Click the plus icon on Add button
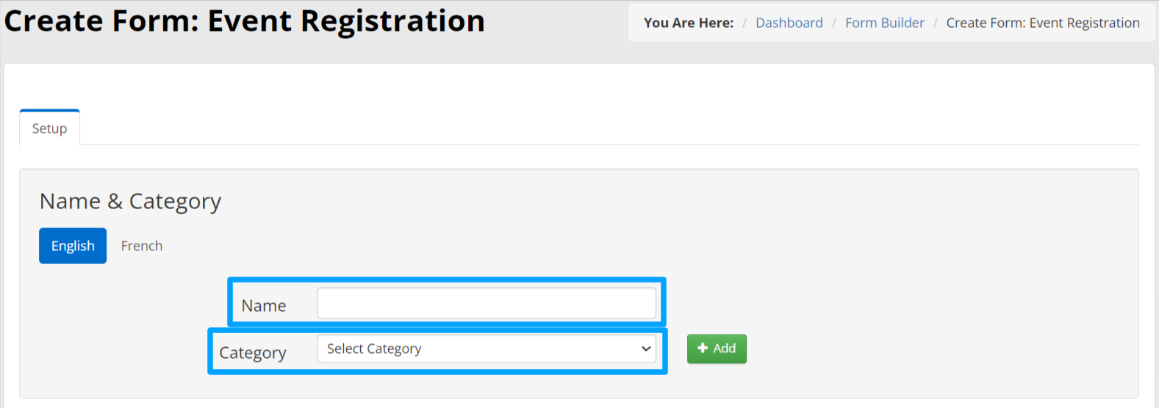This screenshot has height=408, width=1159. (x=703, y=349)
